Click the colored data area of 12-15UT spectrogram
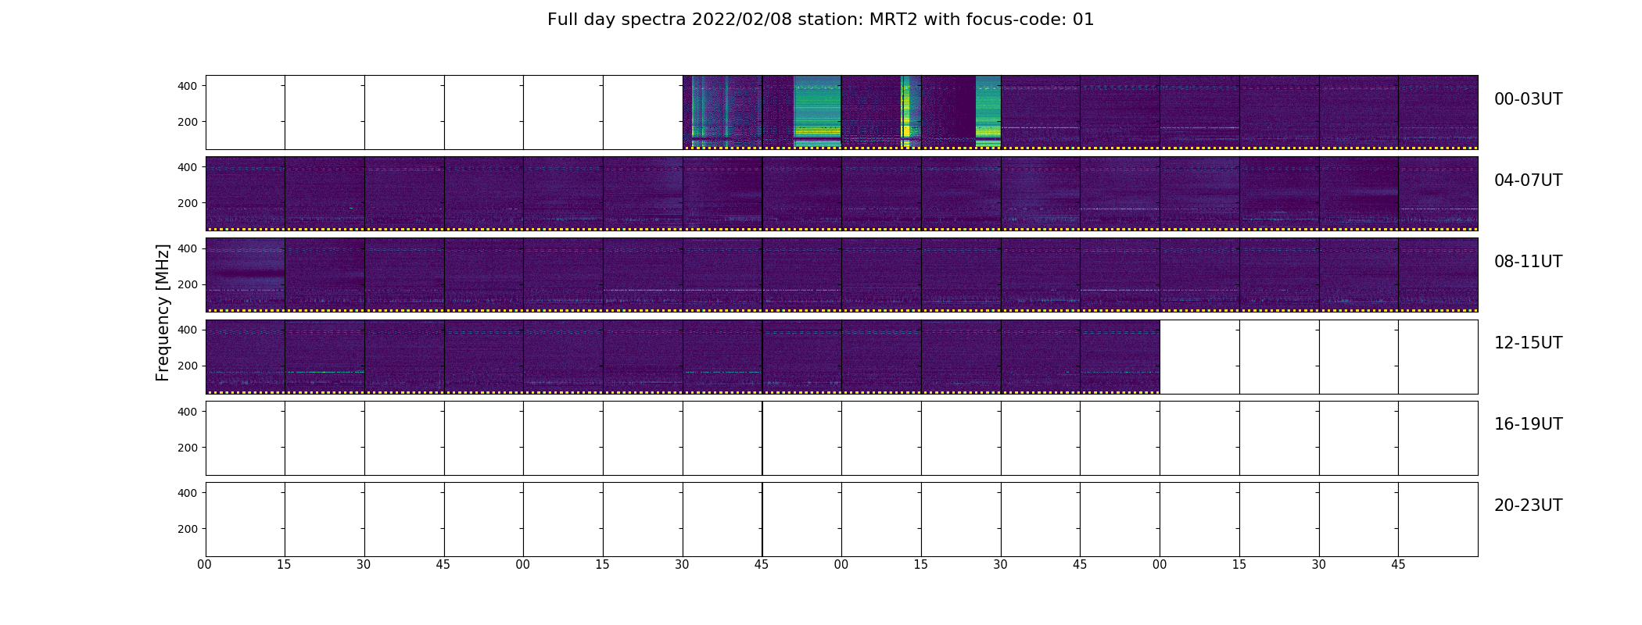Screen dimensions: 1642x625 683,356
